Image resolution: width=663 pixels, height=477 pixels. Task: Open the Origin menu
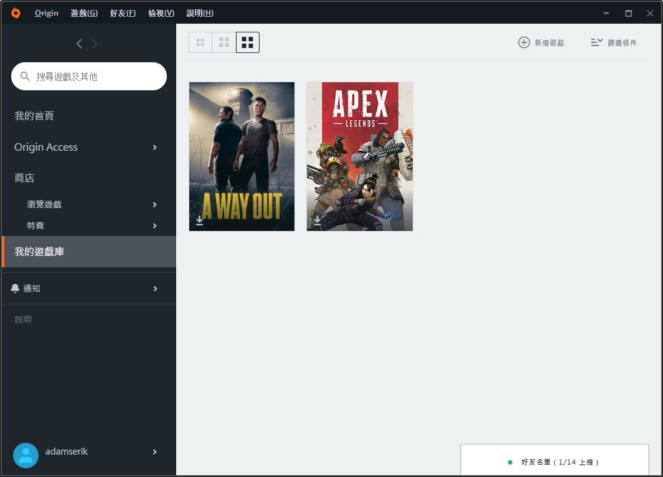click(47, 13)
